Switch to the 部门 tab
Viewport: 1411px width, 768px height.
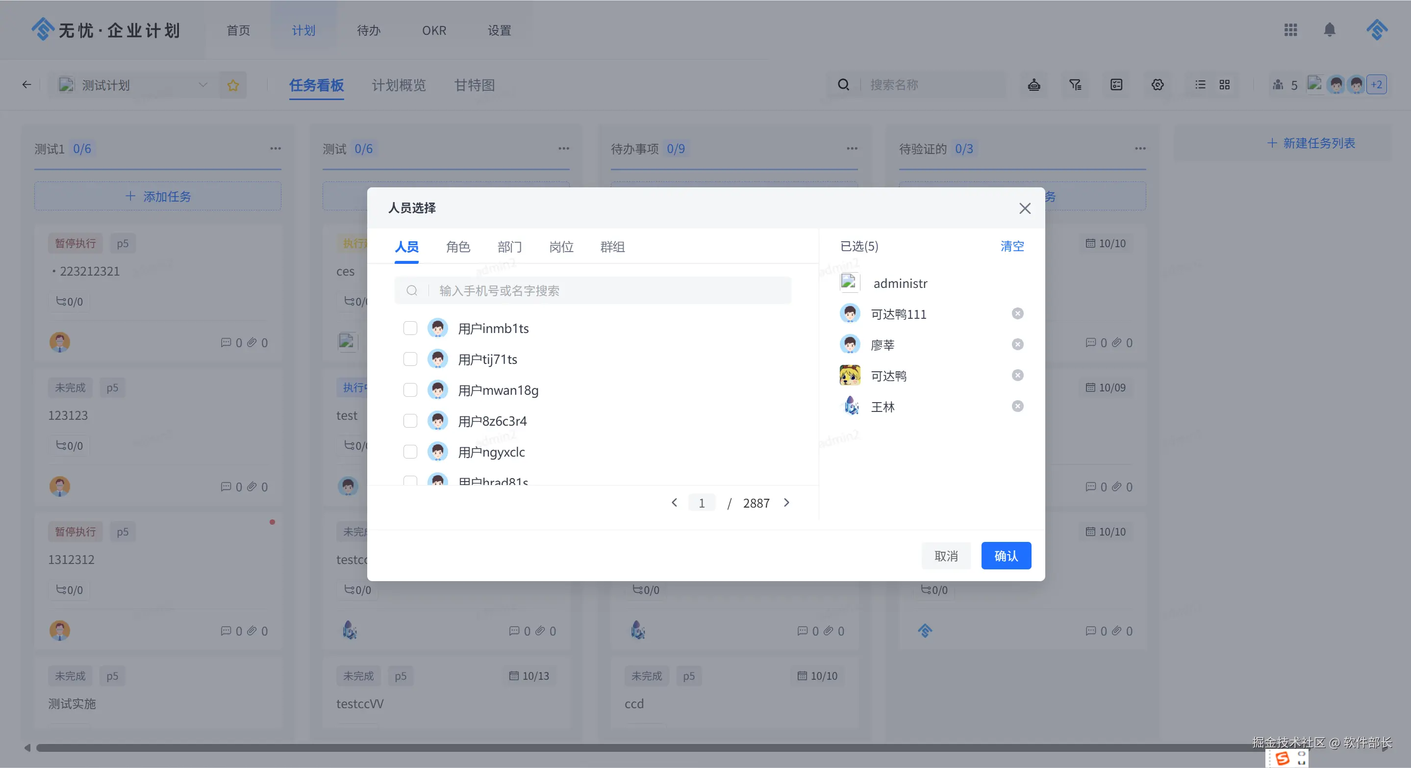click(x=509, y=247)
